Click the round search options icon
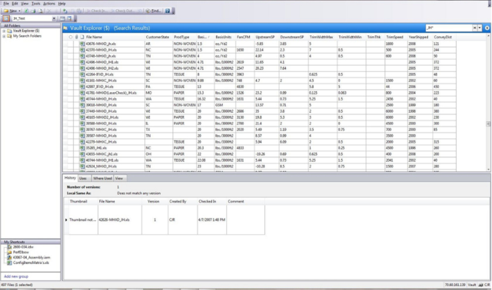Viewport: 492px width, 290px height. (x=487, y=28)
